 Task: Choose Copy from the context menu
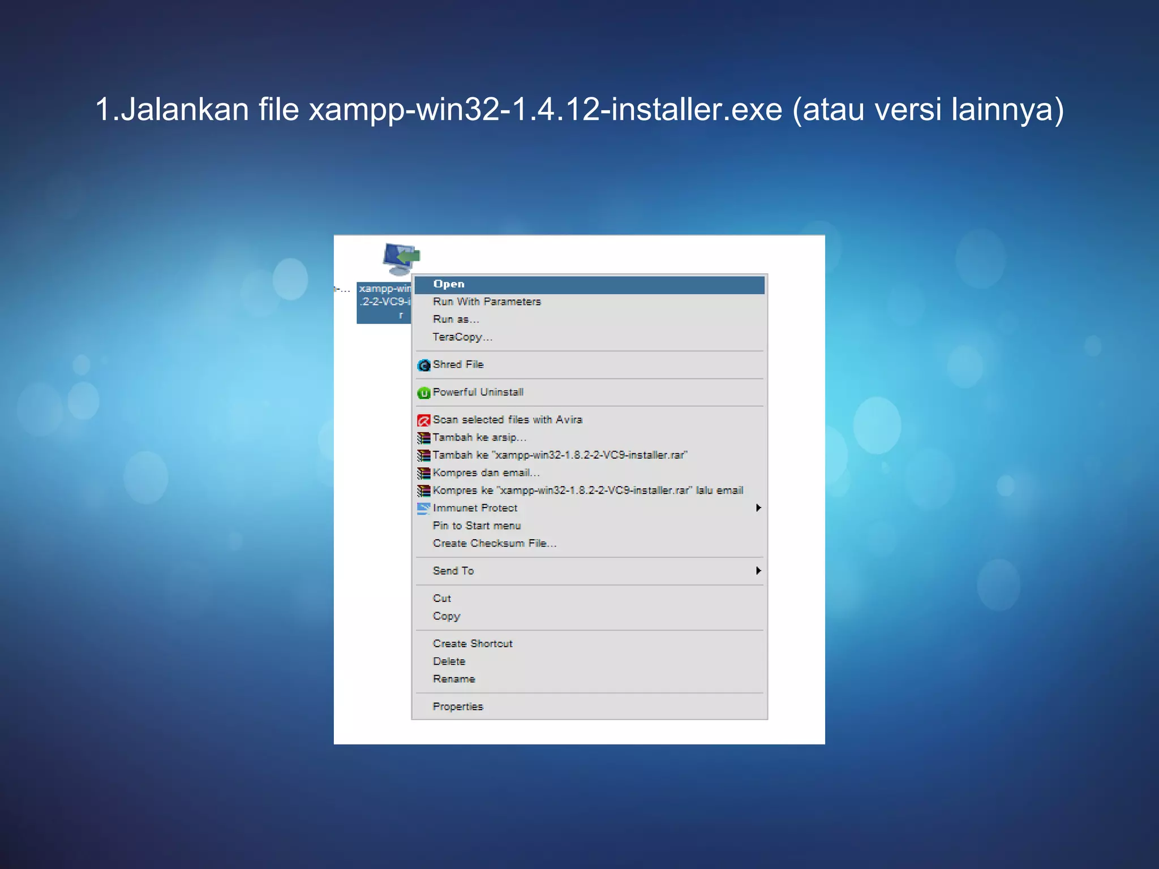(589, 616)
